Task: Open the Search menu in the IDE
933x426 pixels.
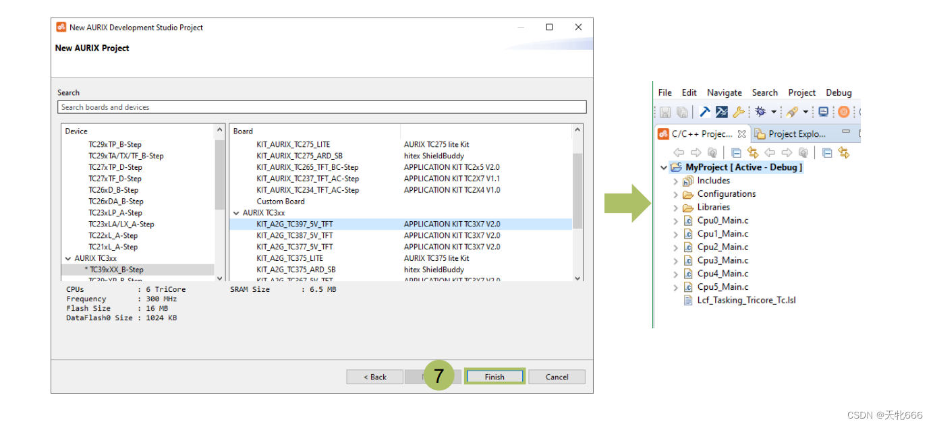Action: coord(765,92)
